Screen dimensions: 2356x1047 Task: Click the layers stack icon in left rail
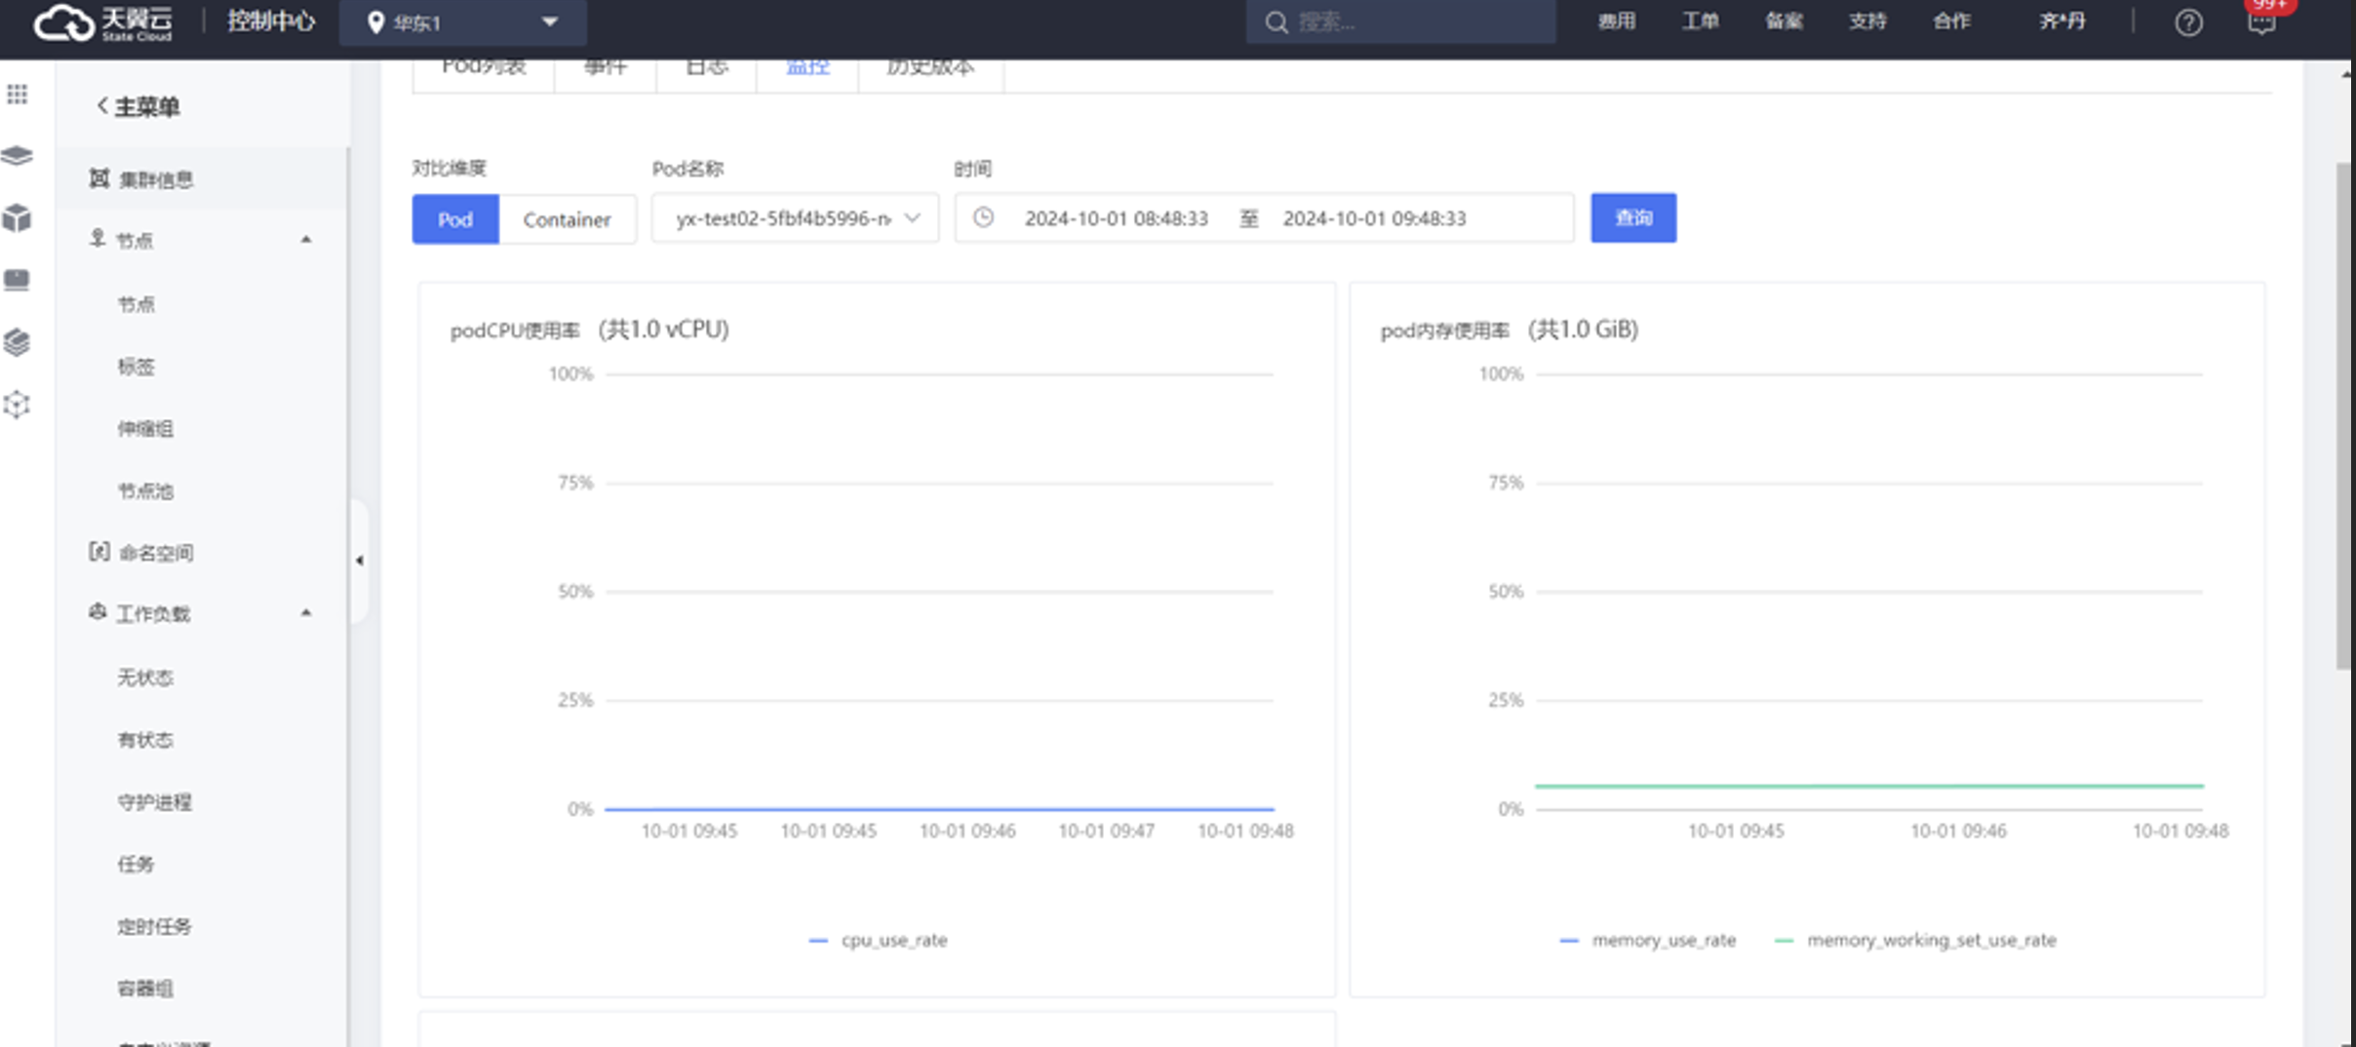[17, 156]
